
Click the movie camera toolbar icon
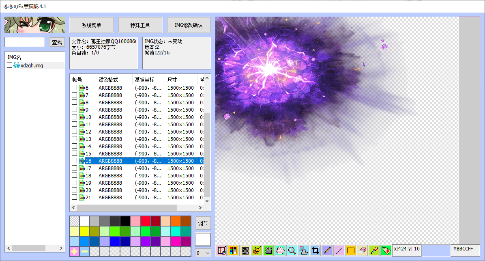click(x=268, y=250)
